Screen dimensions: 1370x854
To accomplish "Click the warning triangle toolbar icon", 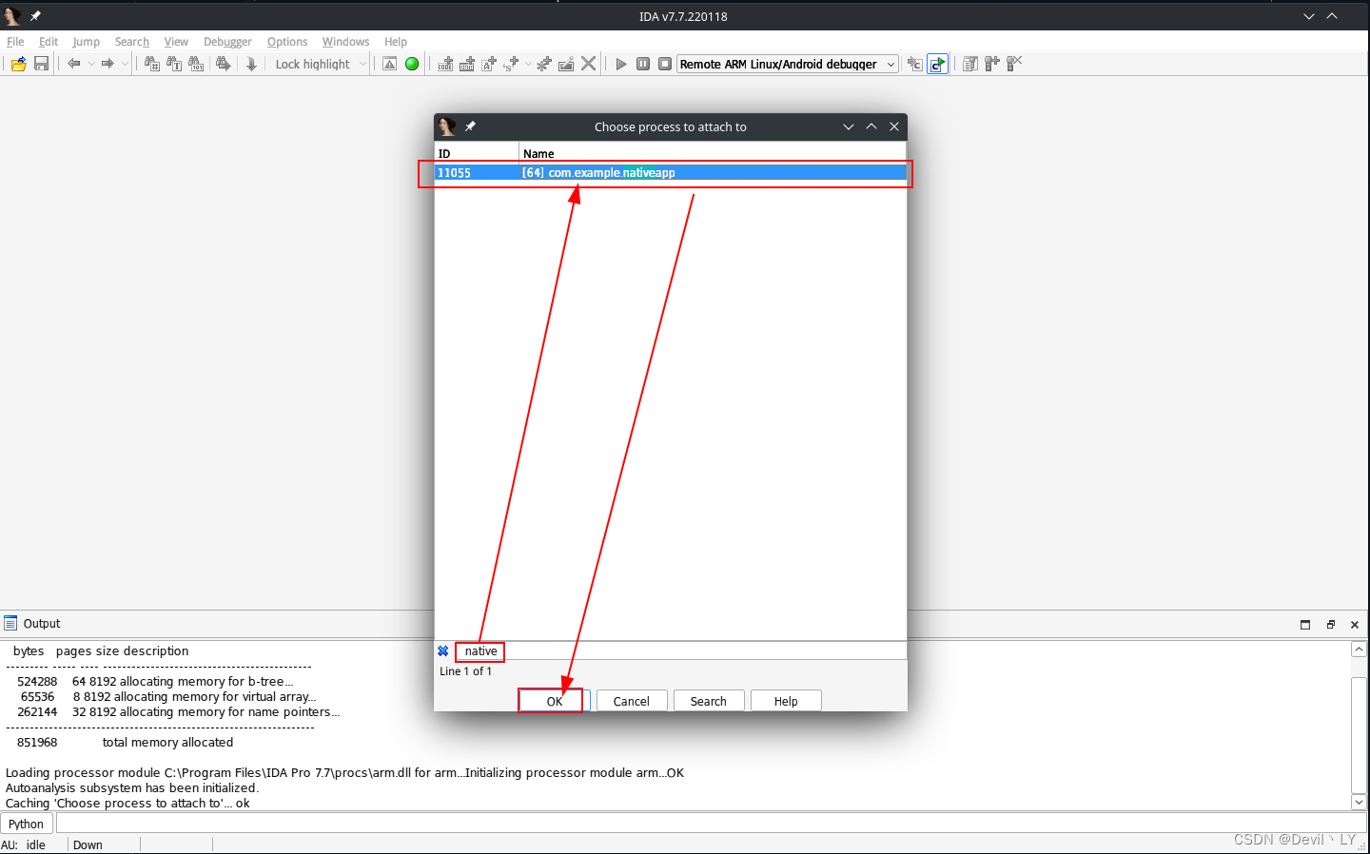I will coord(390,64).
